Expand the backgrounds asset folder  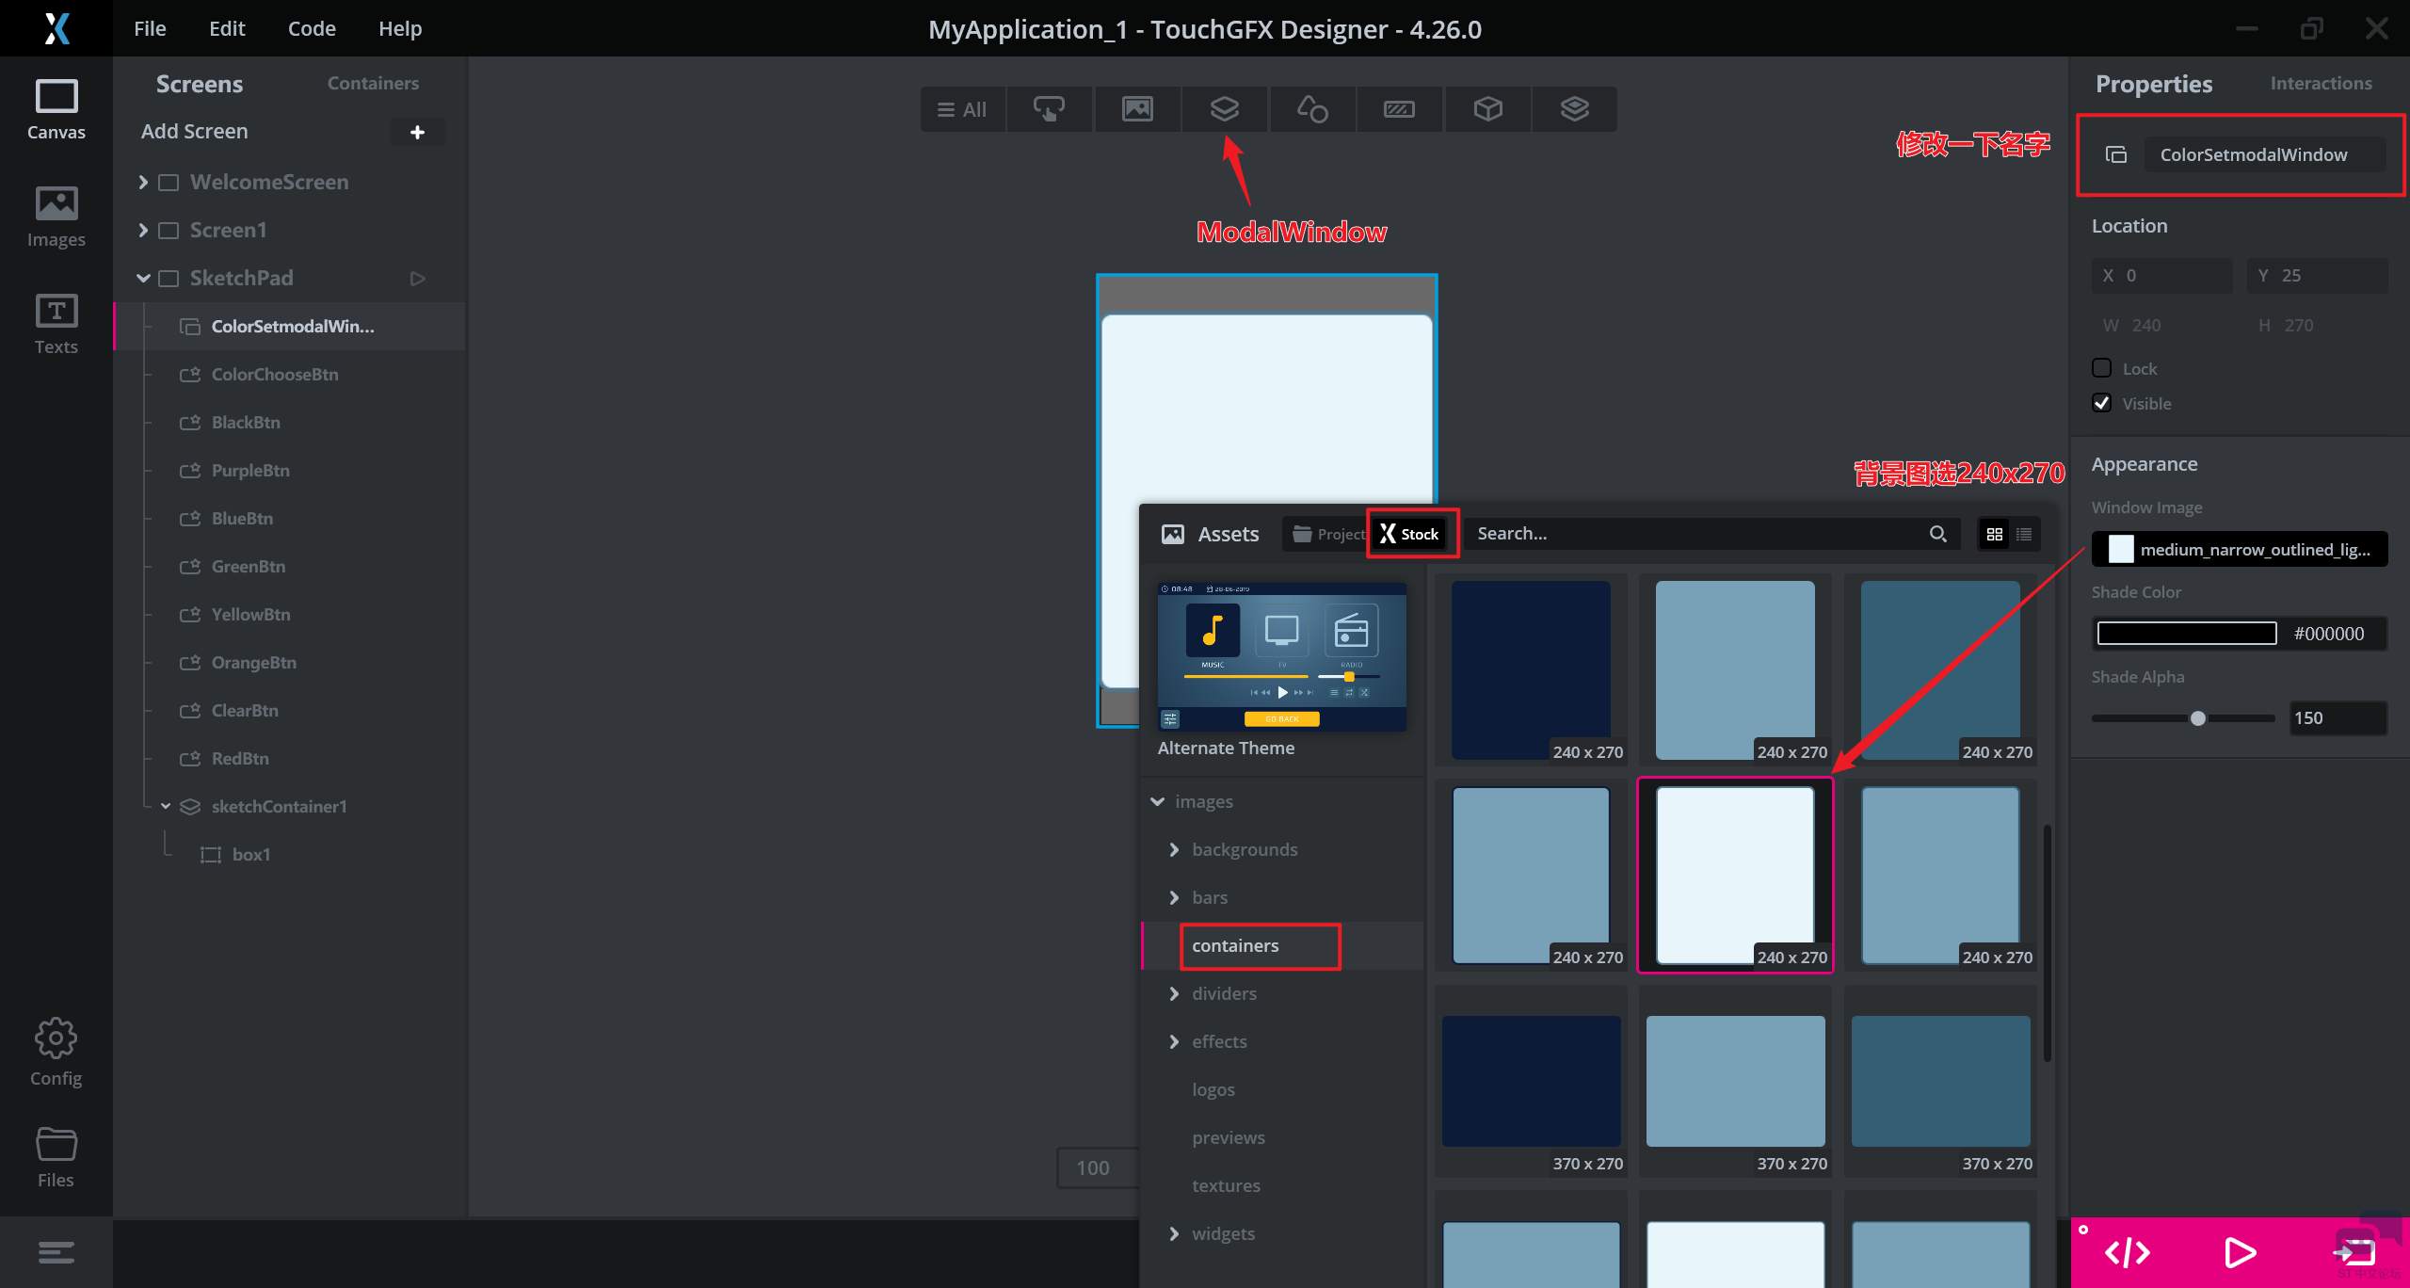[x=1173, y=849]
